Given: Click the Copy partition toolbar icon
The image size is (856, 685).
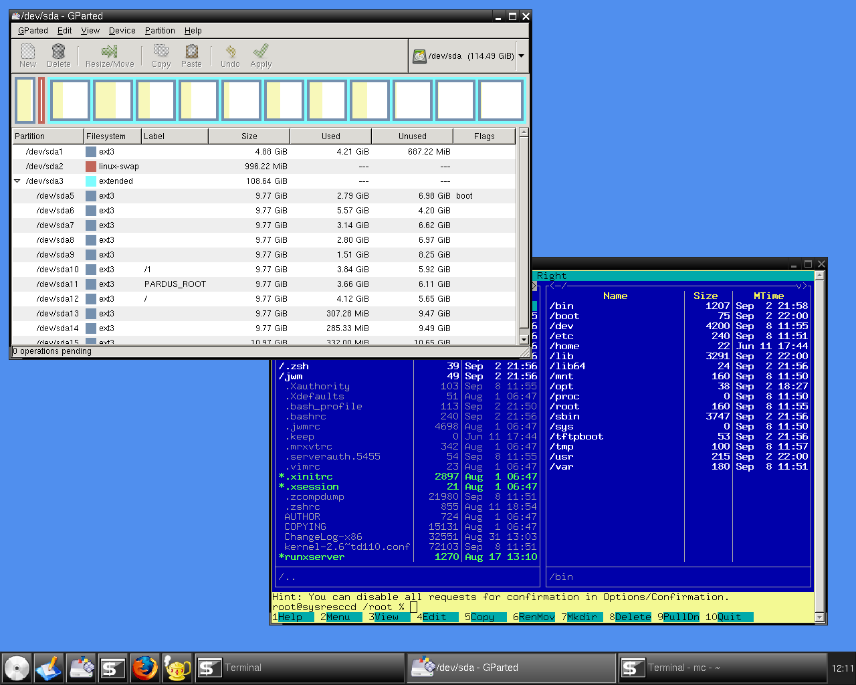Looking at the screenshot, I should (160, 56).
